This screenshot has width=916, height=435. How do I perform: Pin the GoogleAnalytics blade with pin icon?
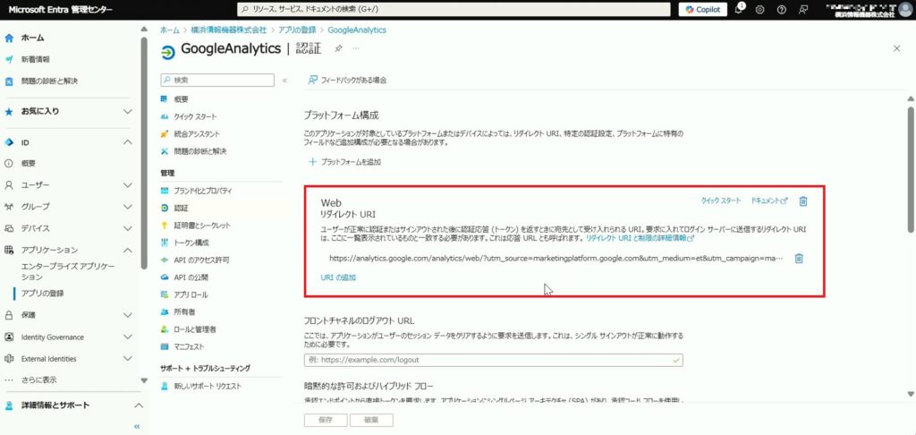tap(338, 49)
